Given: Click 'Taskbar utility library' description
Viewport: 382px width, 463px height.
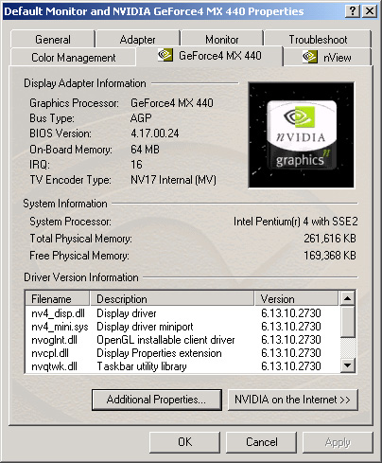Looking at the screenshot, I should 142,366.
